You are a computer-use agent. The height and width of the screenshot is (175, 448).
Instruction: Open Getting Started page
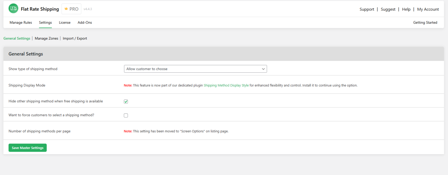[x=425, y=23]
